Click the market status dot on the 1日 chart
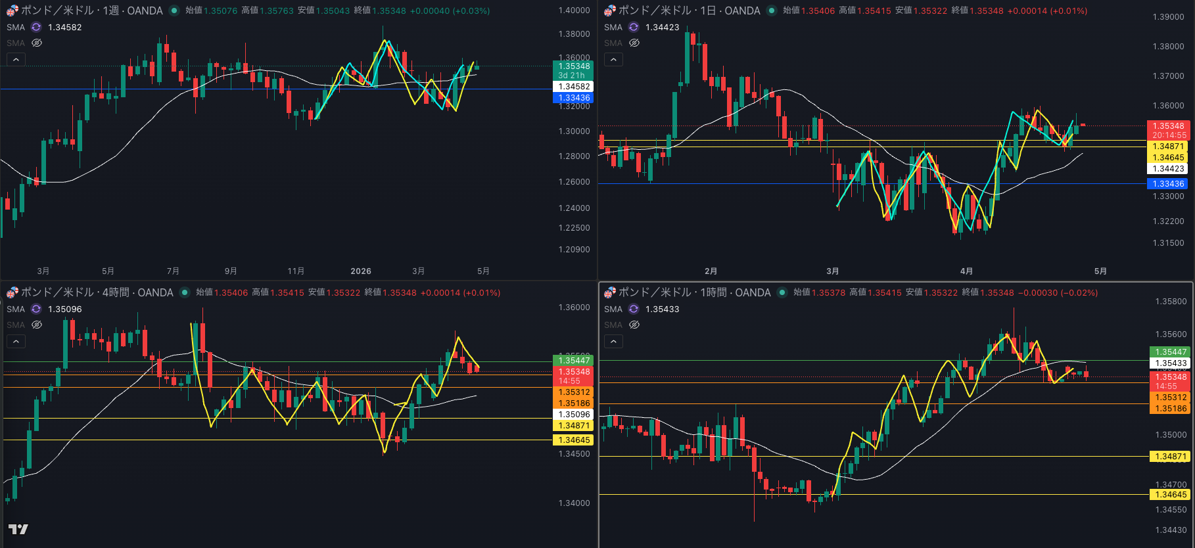This screenshot has height=548, width=1195. [x=772, y=11]
